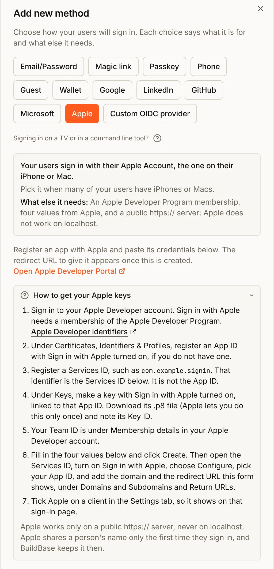
Task: Select GitHub as sign-in method
Action: point(204,90)
